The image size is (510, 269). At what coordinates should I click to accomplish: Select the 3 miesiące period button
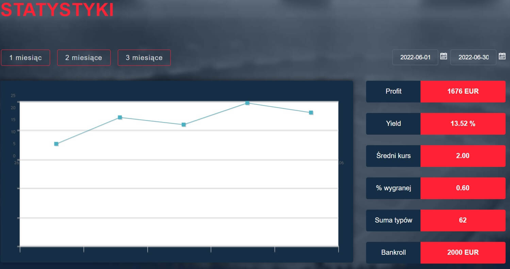point(144,58)
